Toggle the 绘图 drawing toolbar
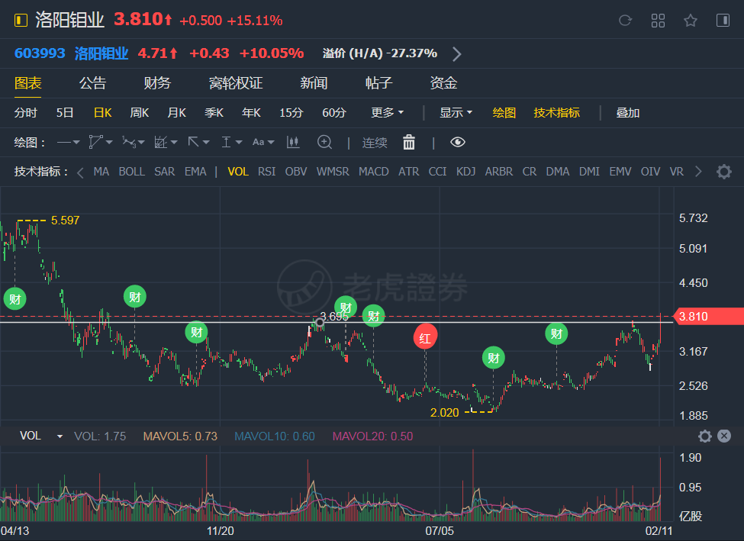The image size is (744, 541). coord(504,113)
